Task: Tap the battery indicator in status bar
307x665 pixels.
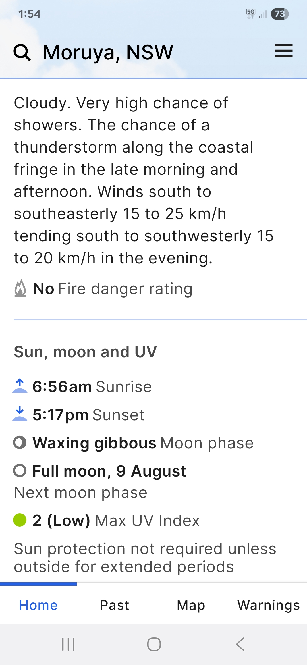Action: point(280,14)
